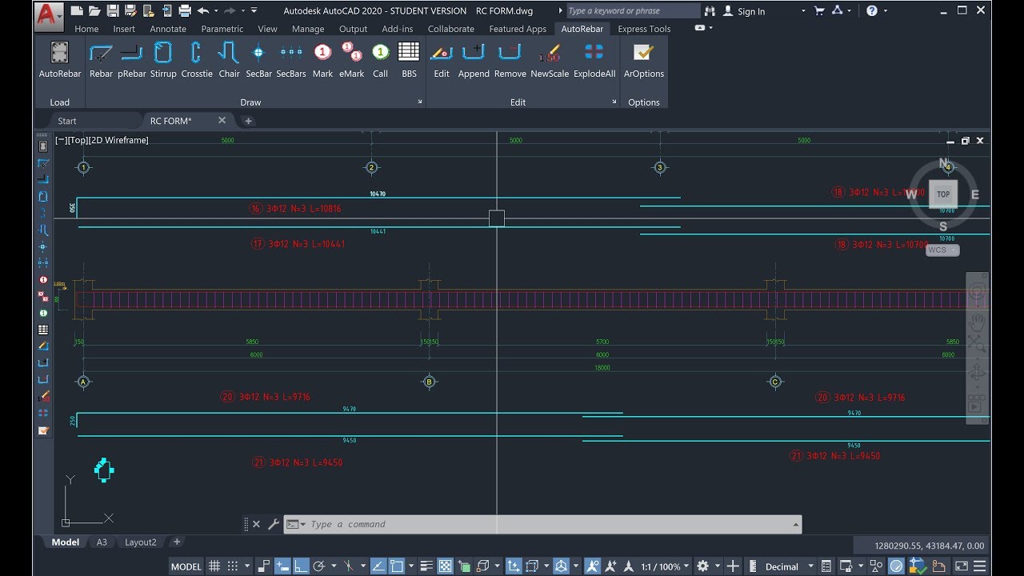Viewport: 1024px width, 576px height.
Task: Click the ViewCube TOP face
Action: click(x=943, y=194)
